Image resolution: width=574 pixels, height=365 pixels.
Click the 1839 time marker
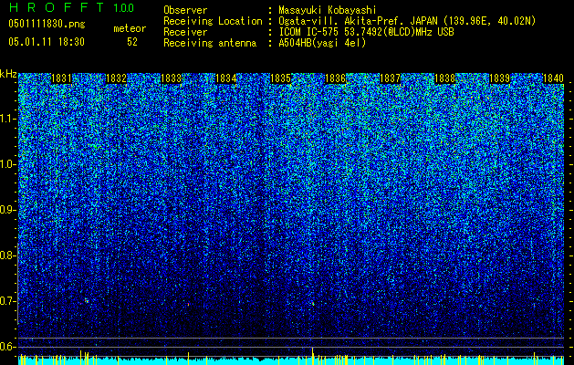tap(500, 78)
